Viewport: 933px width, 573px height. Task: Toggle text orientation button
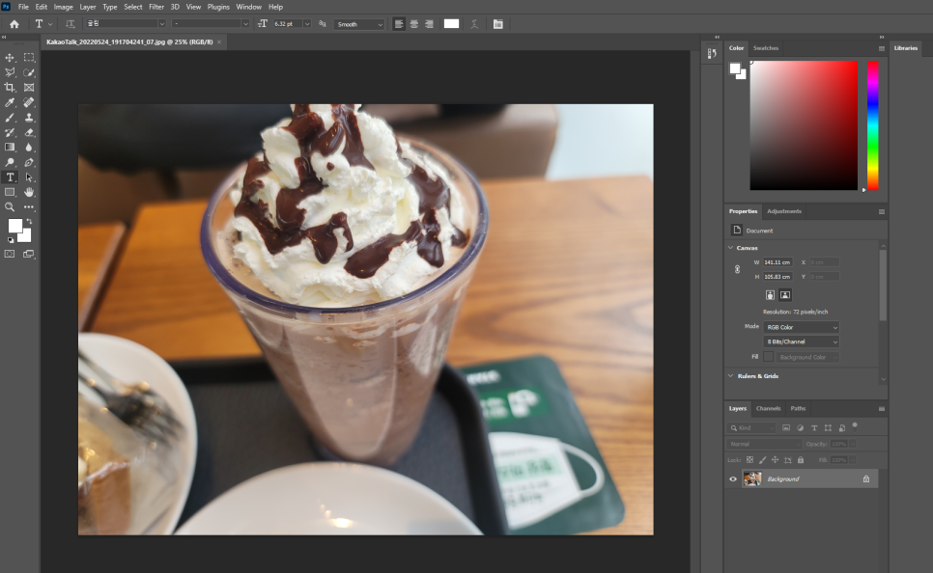[71, 24]
